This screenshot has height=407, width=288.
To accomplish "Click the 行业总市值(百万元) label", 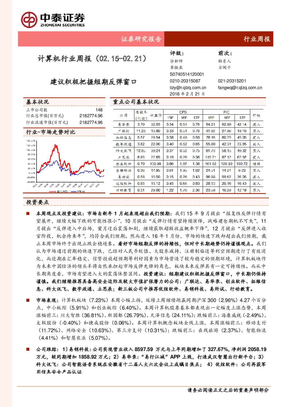I will click(45, 116).
